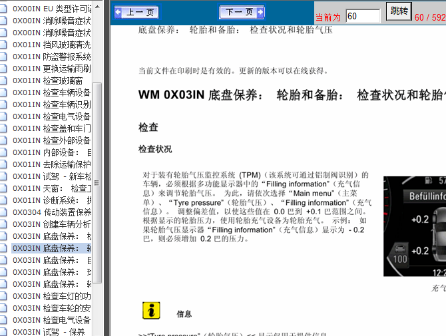Click the 信息 label beside info icon

(184, 314)
